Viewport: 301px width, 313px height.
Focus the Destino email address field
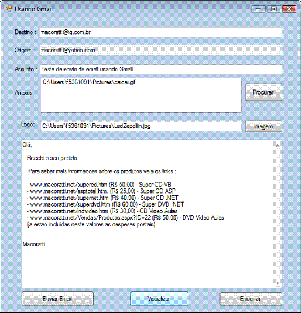tap(161, 32)
